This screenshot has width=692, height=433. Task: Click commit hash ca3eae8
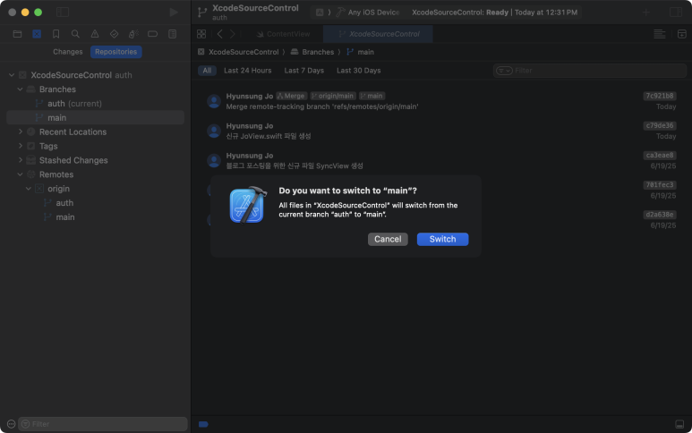pos(660,155)
